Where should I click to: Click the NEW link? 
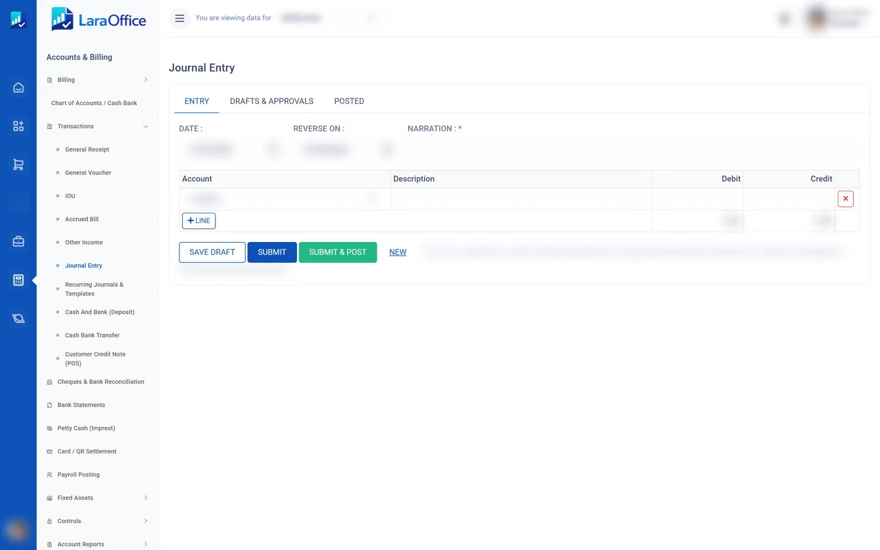(398, 252)
